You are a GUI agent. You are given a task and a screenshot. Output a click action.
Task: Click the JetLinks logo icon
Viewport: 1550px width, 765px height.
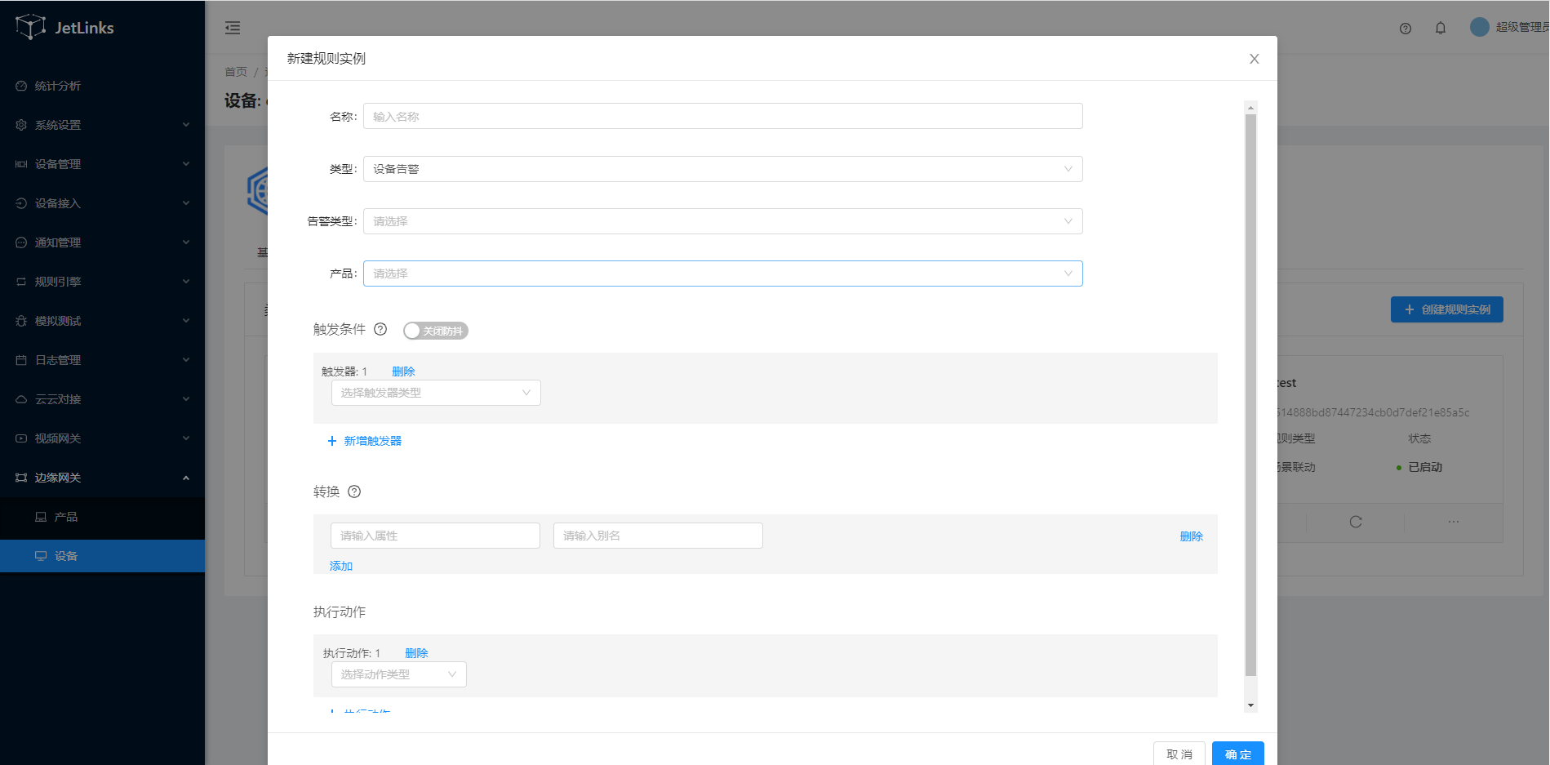point(30,27)
